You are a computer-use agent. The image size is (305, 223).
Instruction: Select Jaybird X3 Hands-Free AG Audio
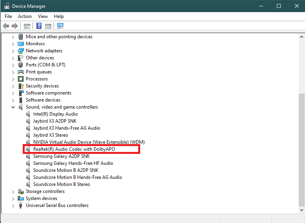(x=67, y=128)
